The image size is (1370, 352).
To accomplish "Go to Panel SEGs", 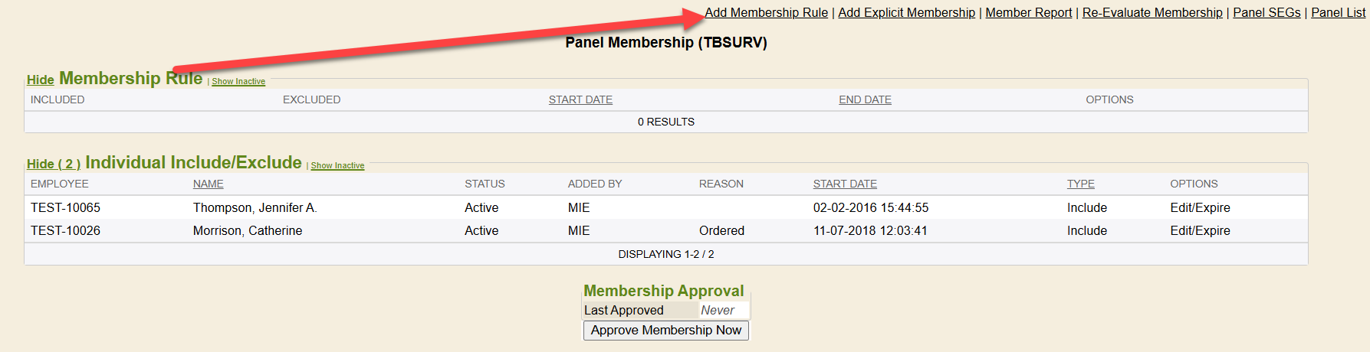I will pos(1267,12).
